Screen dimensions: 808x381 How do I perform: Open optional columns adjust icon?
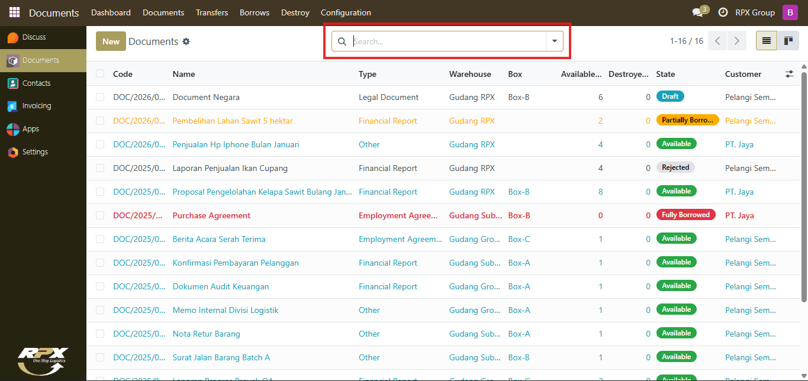790,74
